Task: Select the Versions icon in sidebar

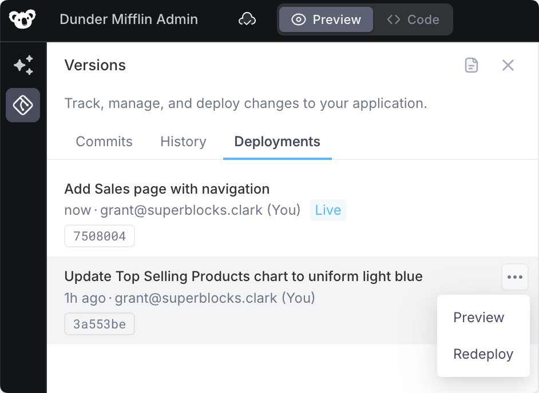Action: [x=23, y=105]
